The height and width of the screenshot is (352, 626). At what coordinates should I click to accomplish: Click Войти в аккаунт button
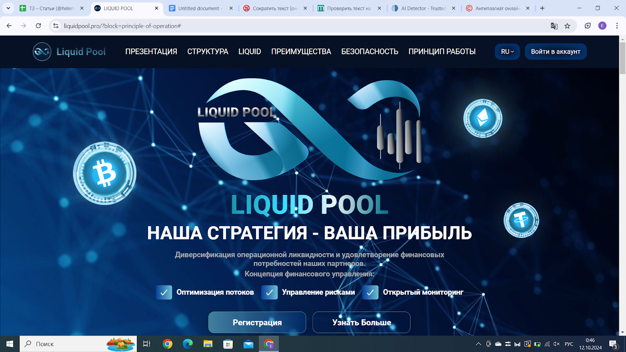click(555, 51)
